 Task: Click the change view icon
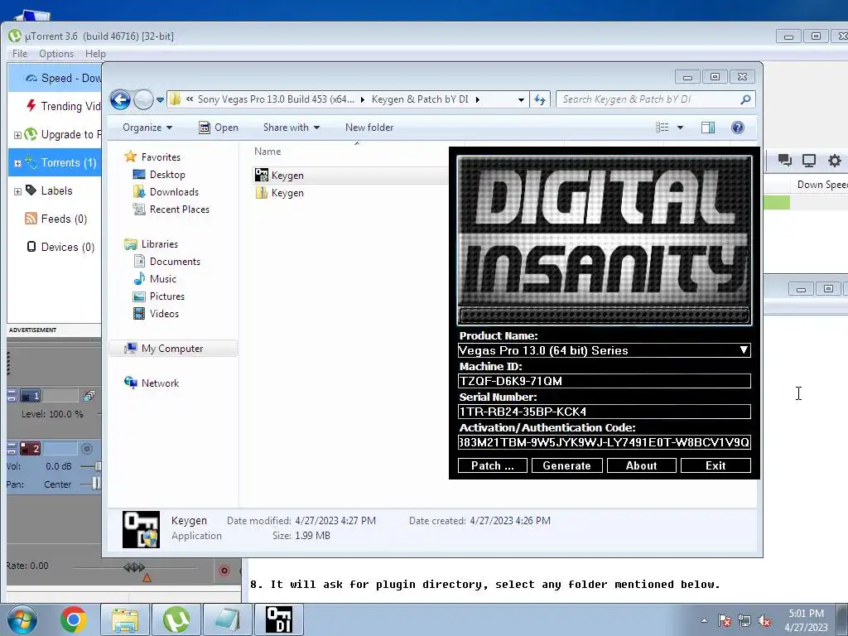click(x=662, y=128)
